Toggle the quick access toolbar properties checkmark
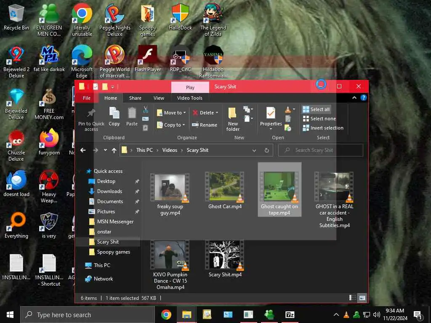431x323 pixels. pyautogui.click(x=96, y=87)
